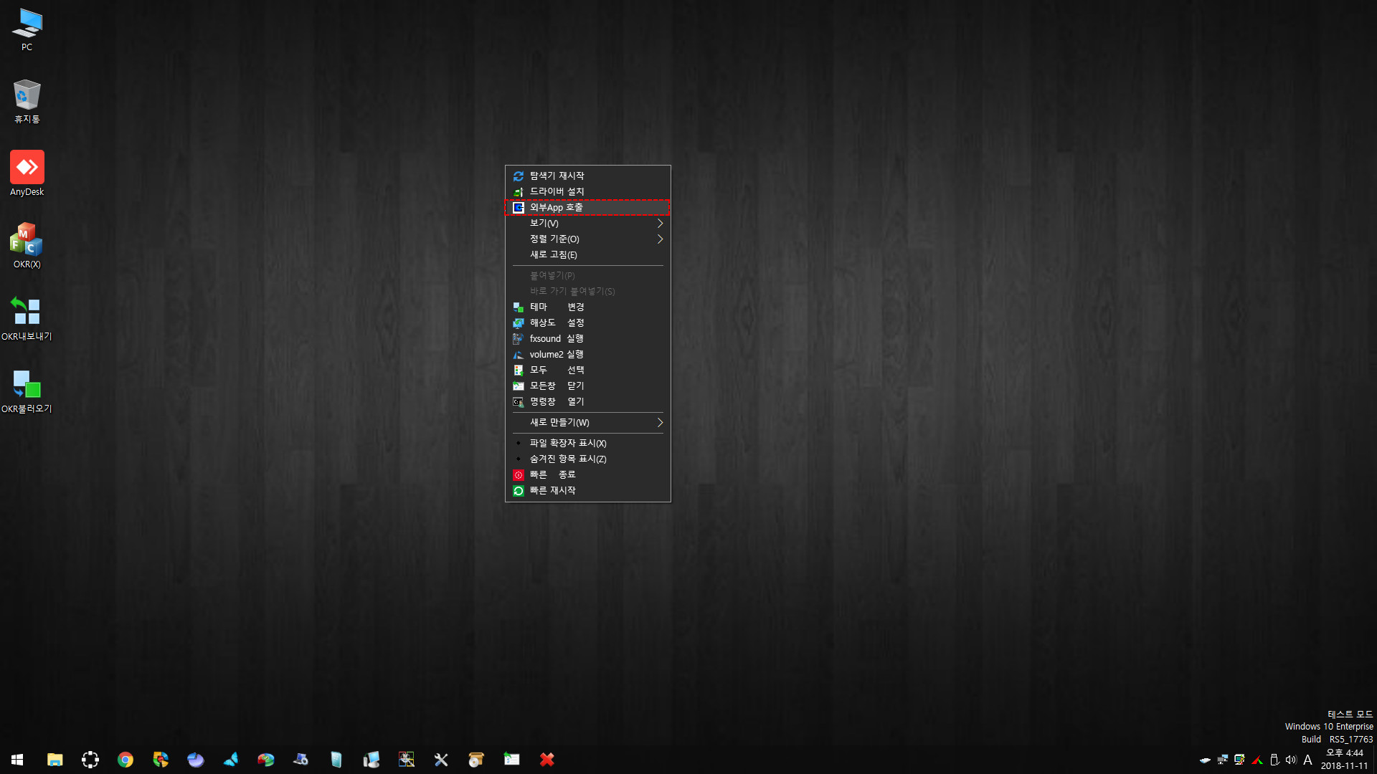The width and height of the screenshot is (1377, 774).
Task: Click the multicolored shield taskbar icon
Action: (161, 760)
